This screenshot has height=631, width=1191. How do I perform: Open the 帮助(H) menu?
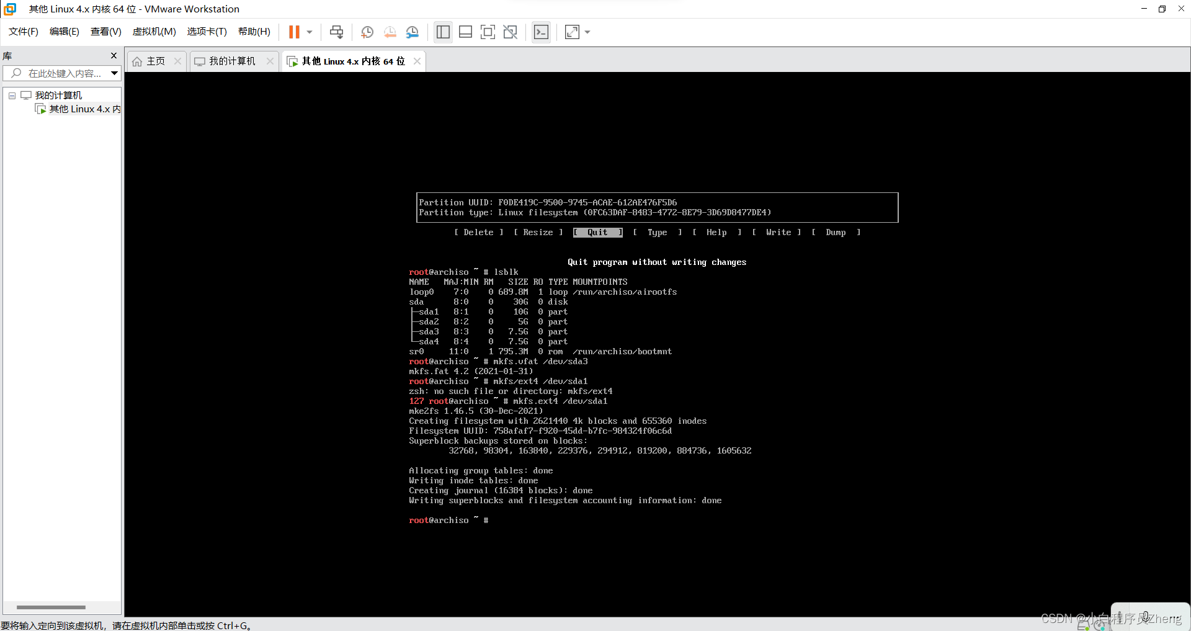[254, 32]
